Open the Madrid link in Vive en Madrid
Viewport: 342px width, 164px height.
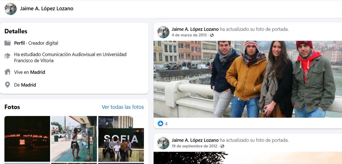pyautogui.click(x=38, y=72)
